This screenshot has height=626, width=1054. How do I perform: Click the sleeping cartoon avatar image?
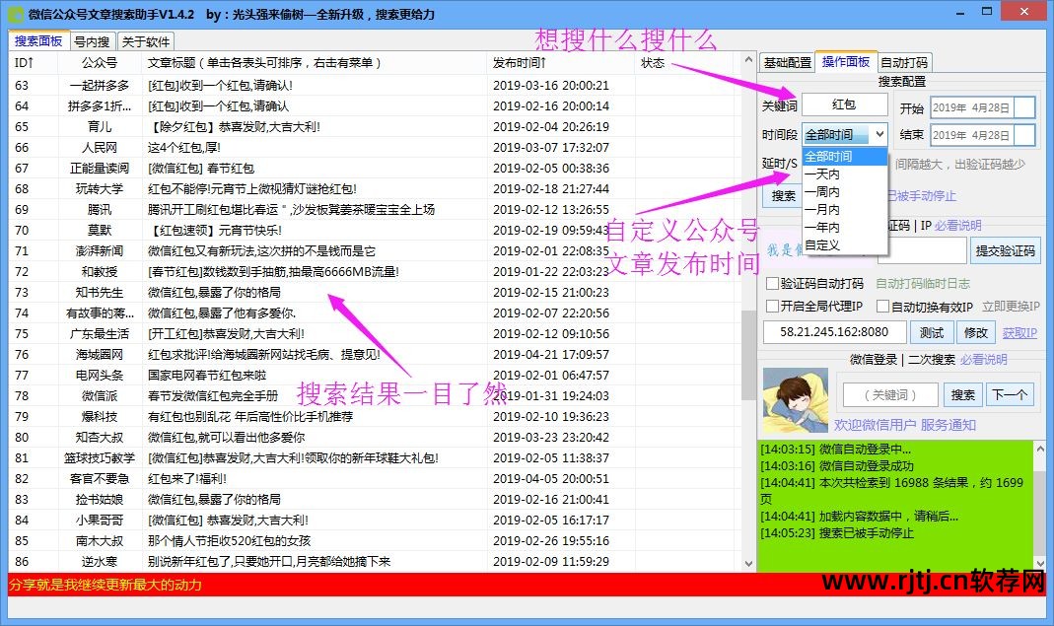tap(796, 401)
